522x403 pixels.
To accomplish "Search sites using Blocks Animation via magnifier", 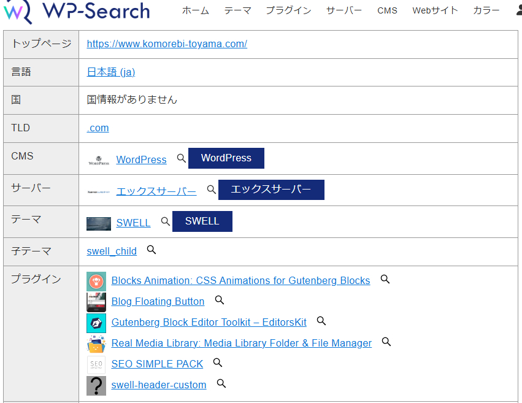I will [385, 279].
